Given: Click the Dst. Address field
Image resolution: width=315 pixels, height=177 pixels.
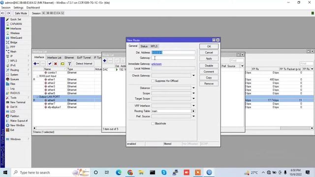Looking at the screenshot, I should (x=173, y=53).
